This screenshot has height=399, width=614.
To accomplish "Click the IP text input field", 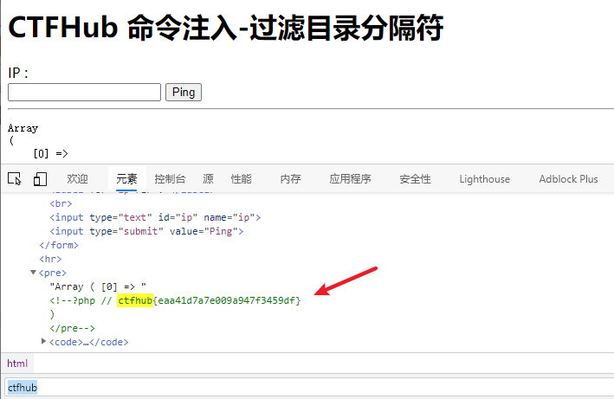I will [x=84, y=92].
